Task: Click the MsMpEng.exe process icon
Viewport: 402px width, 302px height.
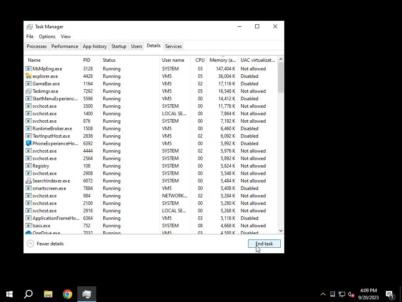Action: (28, 69)
